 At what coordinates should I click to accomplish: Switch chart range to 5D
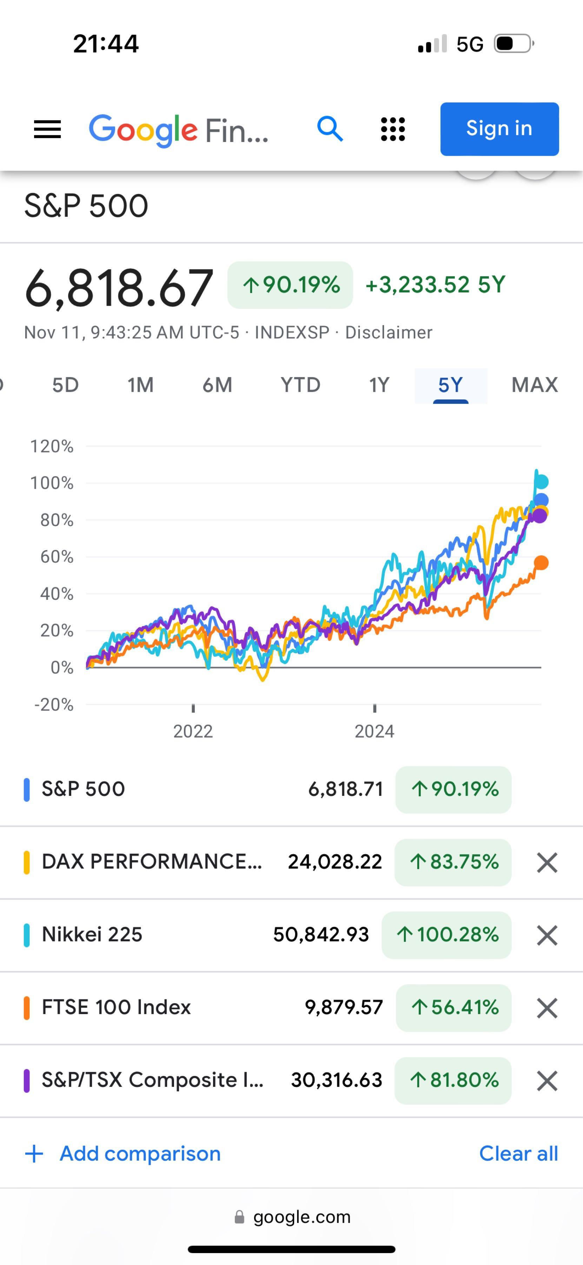tap(65, 385)
